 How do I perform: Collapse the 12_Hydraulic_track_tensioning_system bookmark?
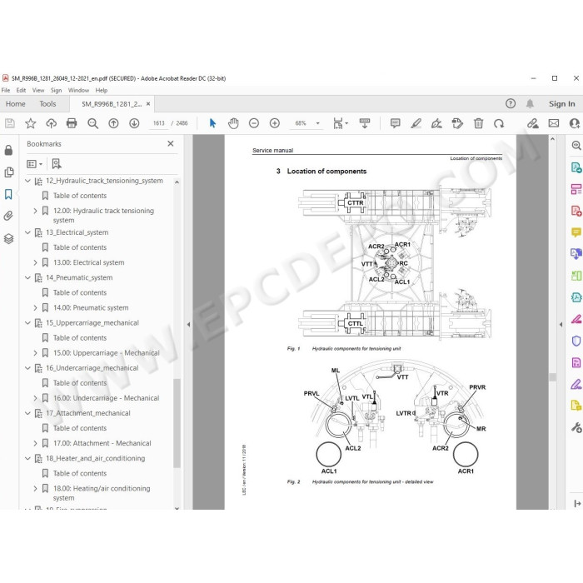click(x=27, y=181)
